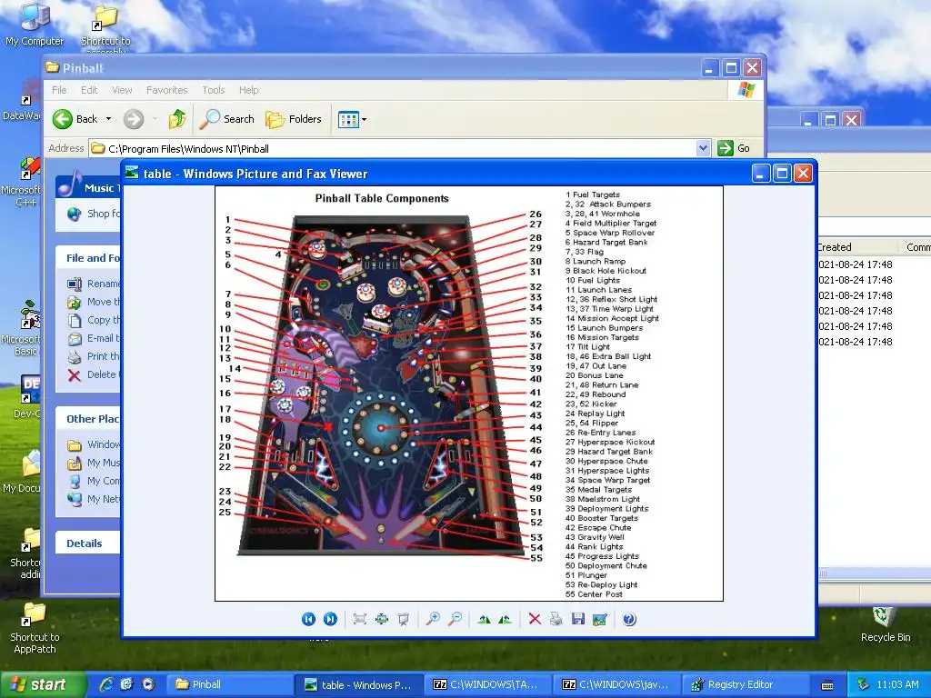Open Recycle Bin desktop icon

(x=886, y=624)
